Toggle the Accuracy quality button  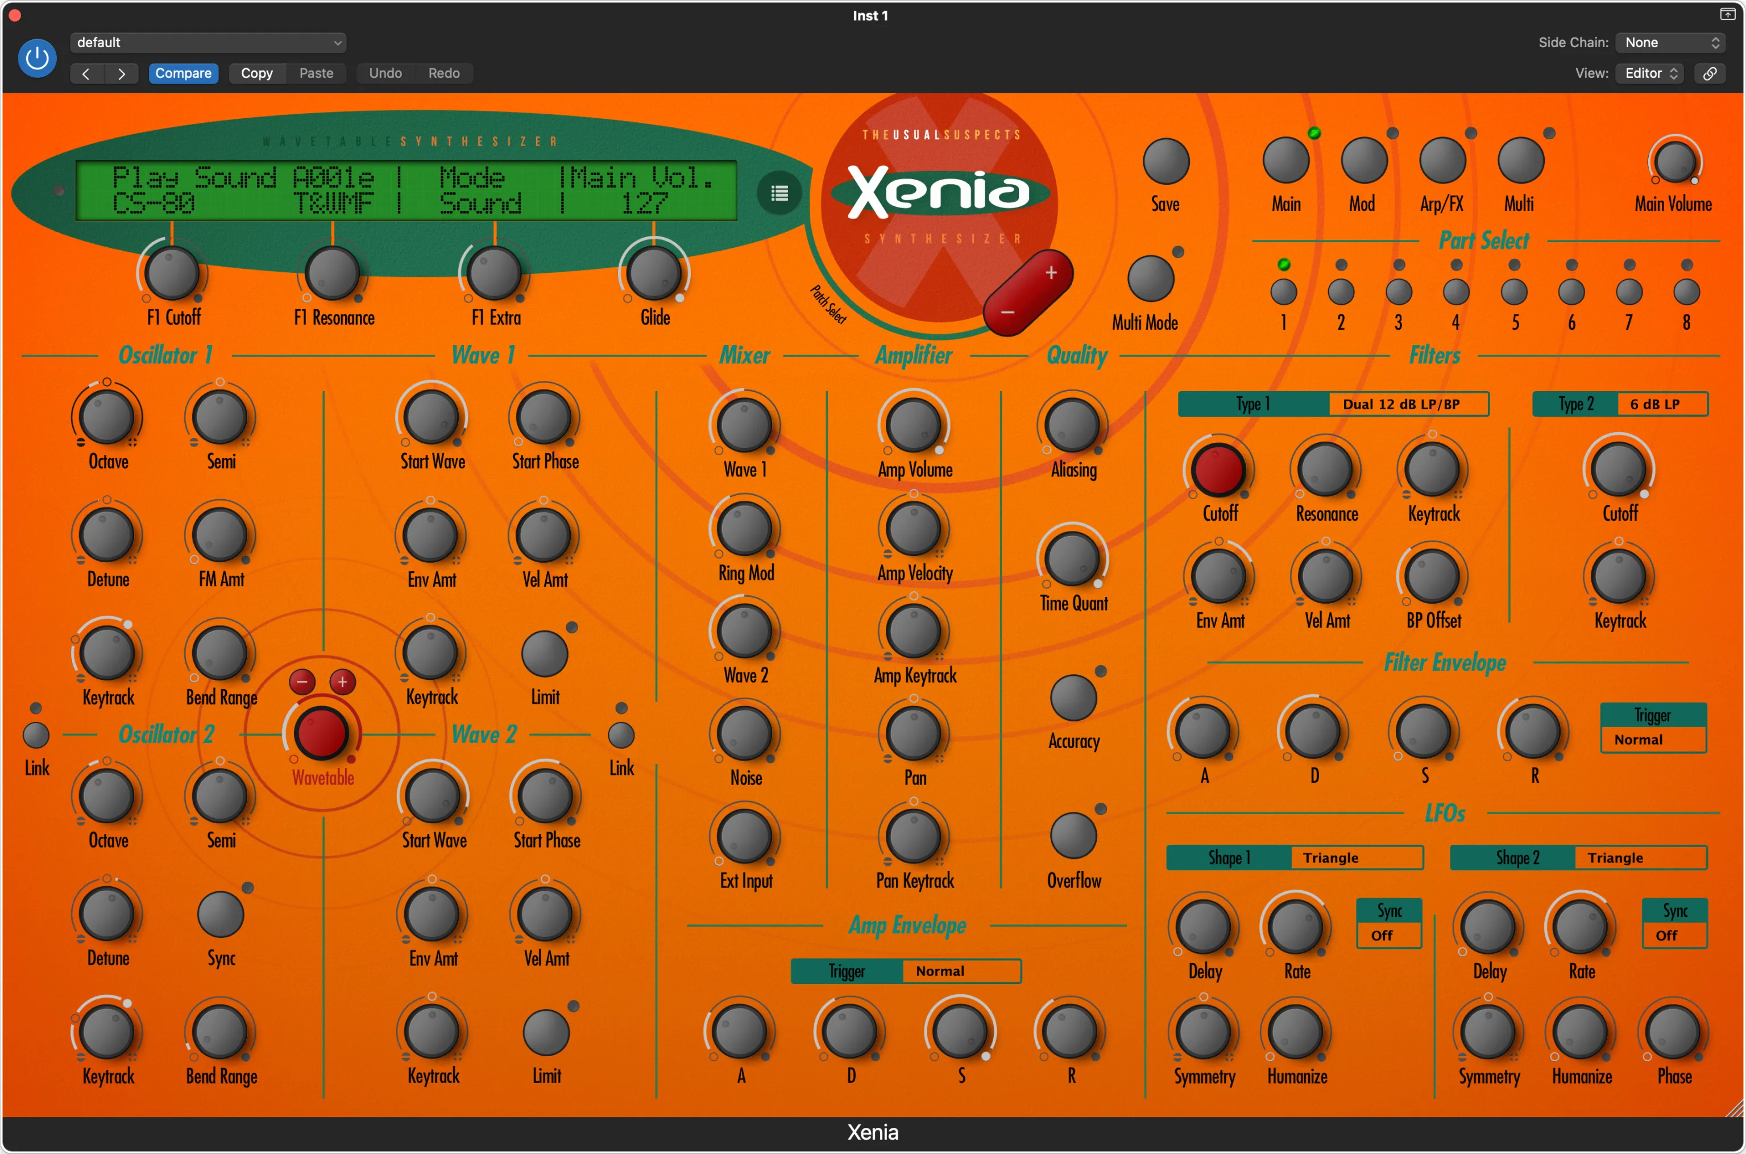coord(1073,698)
